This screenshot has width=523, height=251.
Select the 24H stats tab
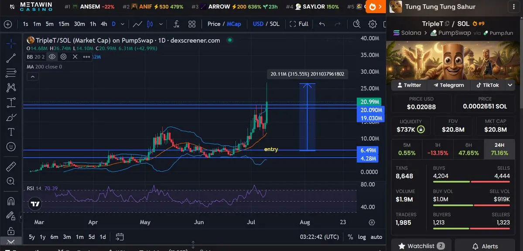point(499,149)
